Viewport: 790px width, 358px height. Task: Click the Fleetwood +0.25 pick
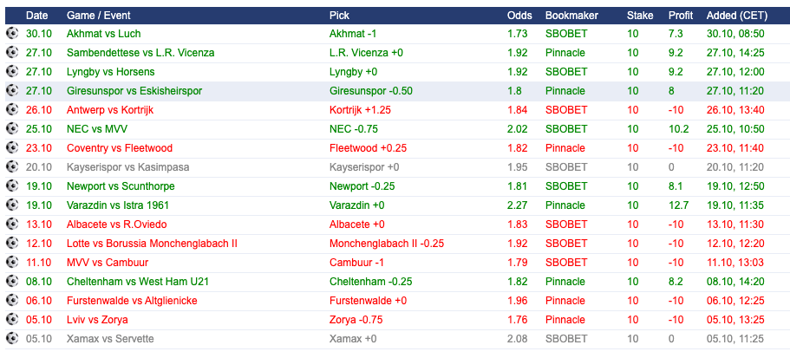tap(368, 148)
